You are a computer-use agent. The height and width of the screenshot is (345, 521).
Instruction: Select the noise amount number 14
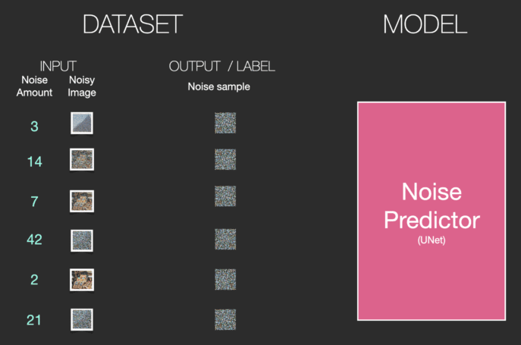[34, 162]
